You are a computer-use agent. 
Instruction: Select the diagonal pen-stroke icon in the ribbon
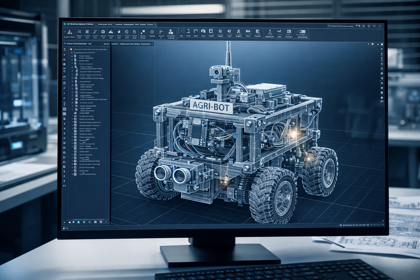95,32
